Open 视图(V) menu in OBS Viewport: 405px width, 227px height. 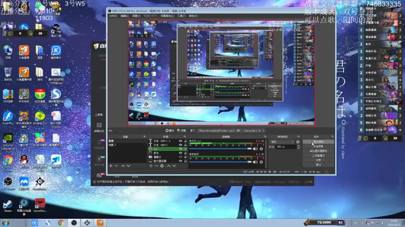point(136,16)
